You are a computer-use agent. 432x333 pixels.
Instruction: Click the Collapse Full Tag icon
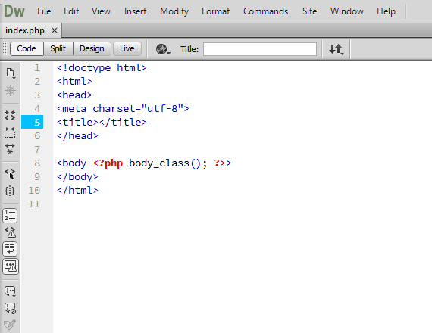(x=10, y=116)
